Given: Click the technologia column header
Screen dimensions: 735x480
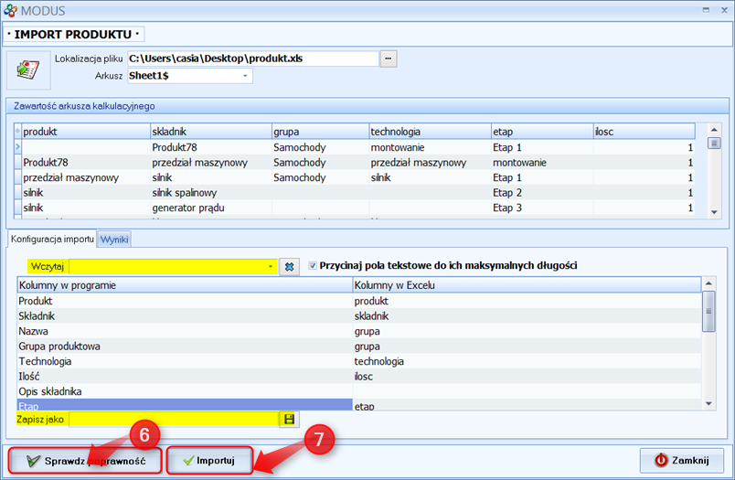Looking at the screenshot, I should 428,132.
